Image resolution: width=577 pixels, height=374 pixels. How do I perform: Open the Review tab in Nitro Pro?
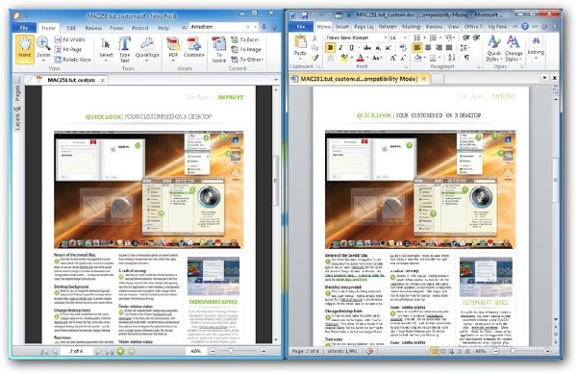click(x=93, y=28)
